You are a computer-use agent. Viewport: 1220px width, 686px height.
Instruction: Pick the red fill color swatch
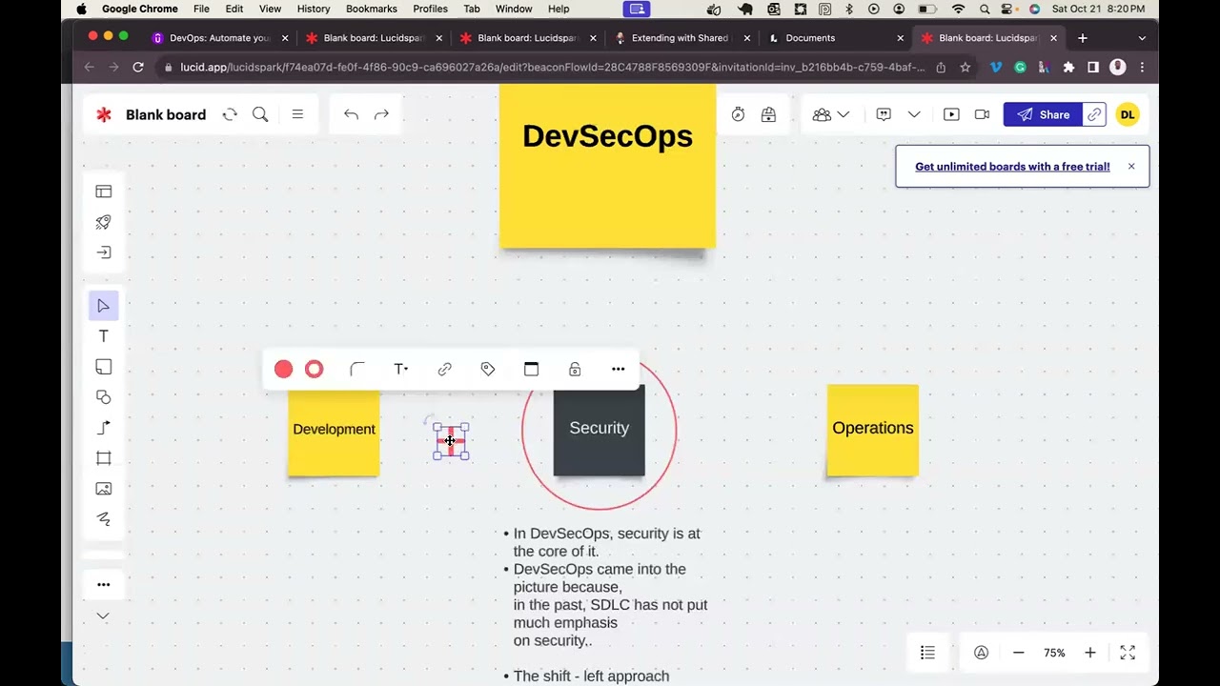283,369
